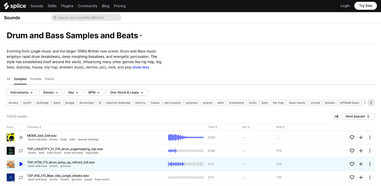Open Community in top navigation
381x186 pixels.
pyautogui.click(x=88, y=6)
